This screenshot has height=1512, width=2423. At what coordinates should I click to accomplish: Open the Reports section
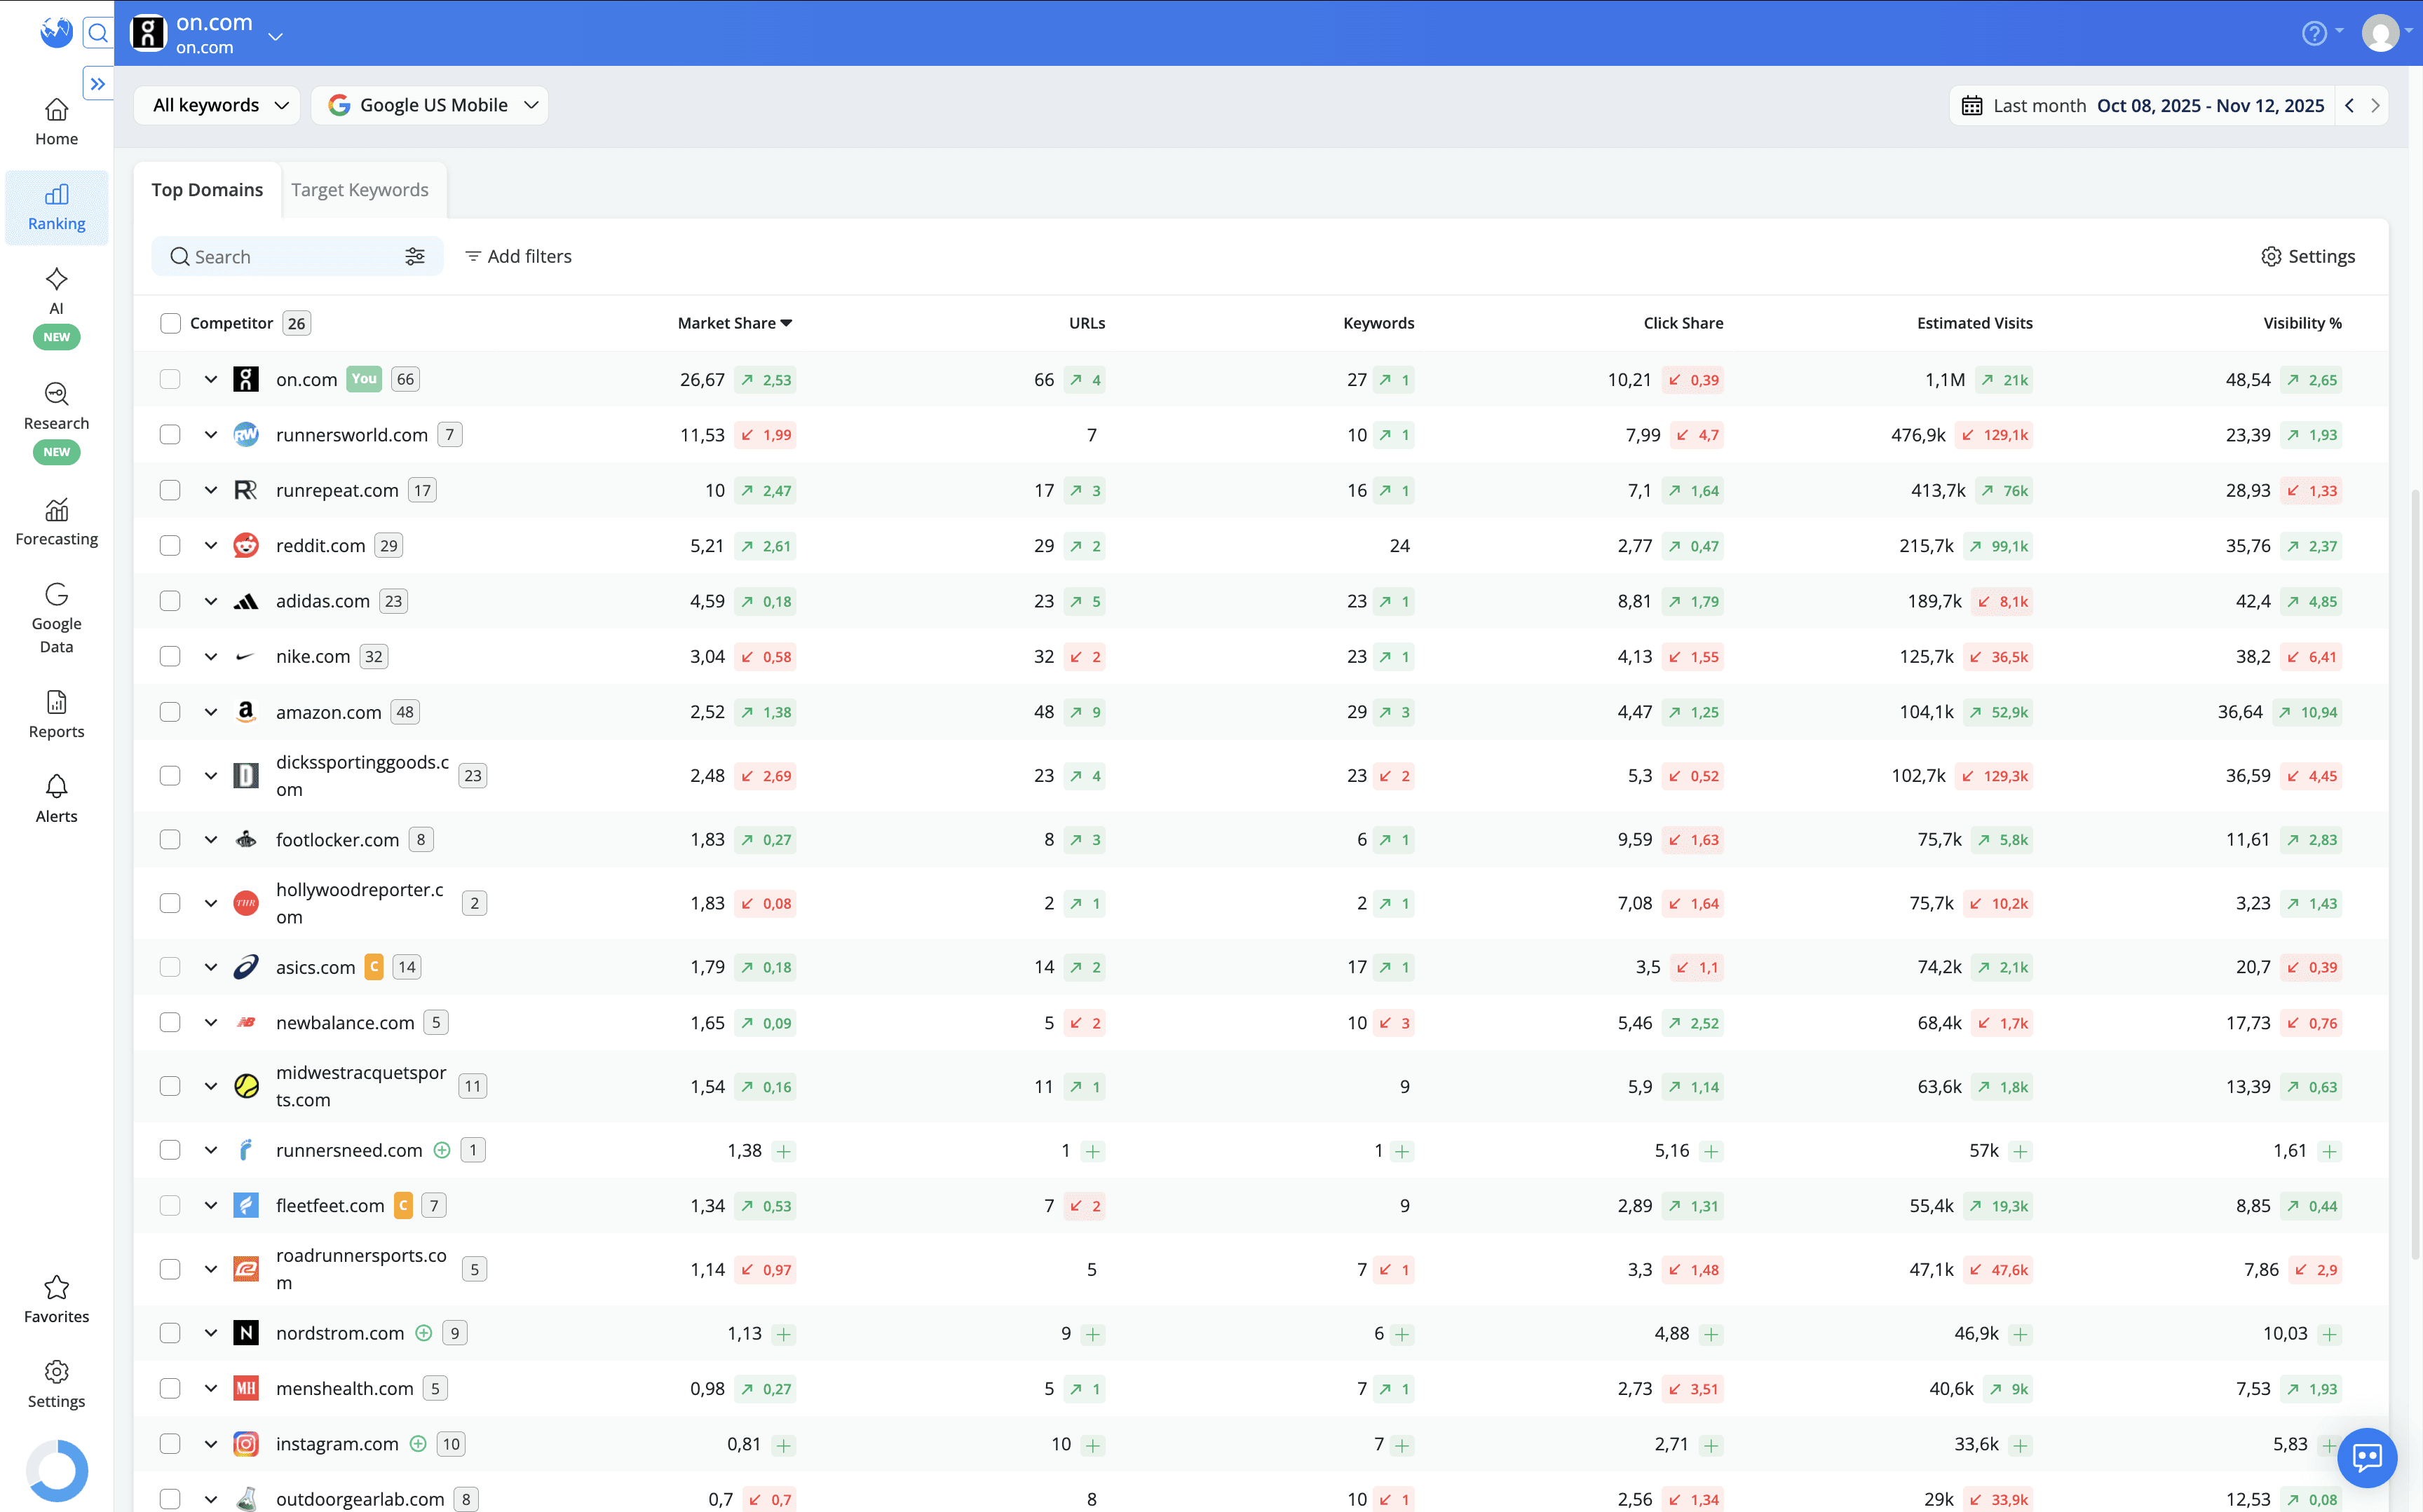pyautogui.click(x=56, y=714)
